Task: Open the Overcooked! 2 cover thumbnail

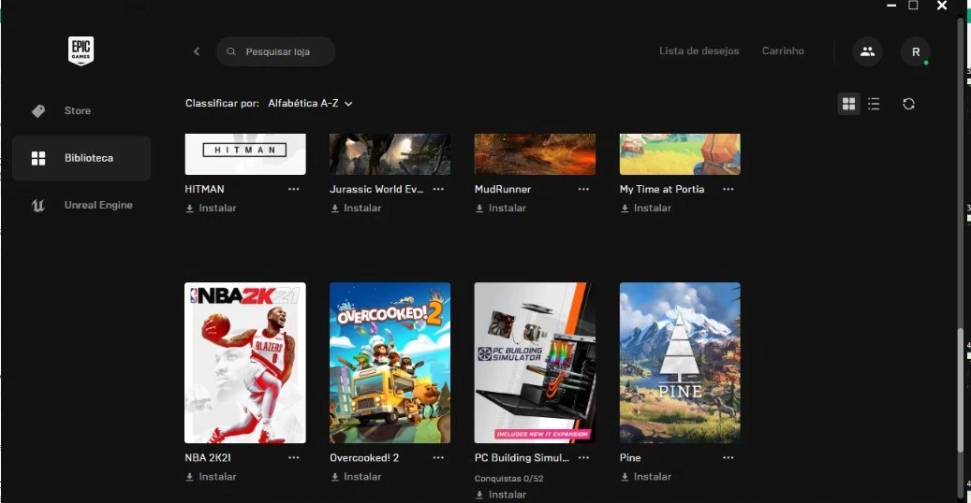Action: 390,363
